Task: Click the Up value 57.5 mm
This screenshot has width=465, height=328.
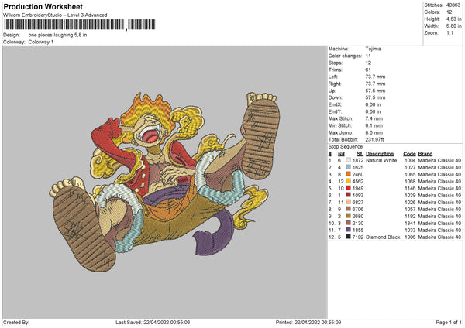Action: [375, 91]
